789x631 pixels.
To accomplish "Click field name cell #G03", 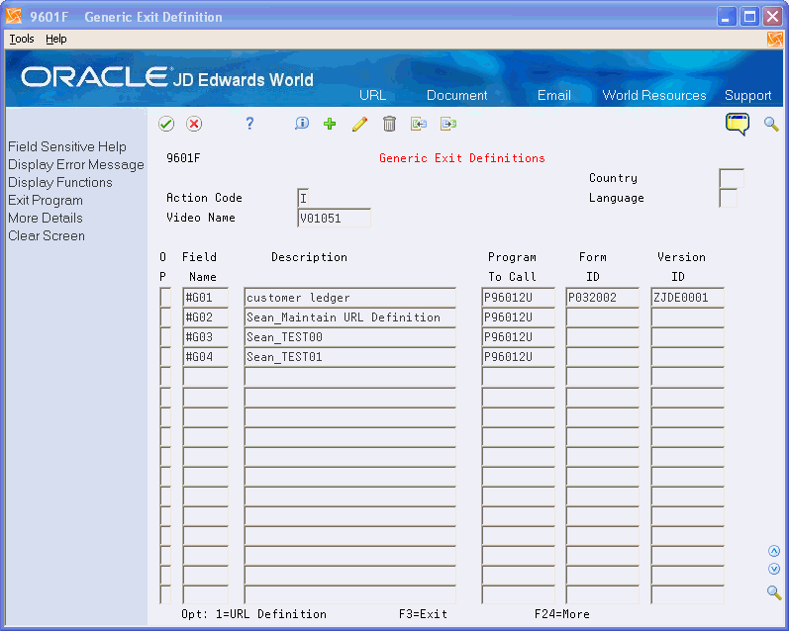I will coord(205,337).
